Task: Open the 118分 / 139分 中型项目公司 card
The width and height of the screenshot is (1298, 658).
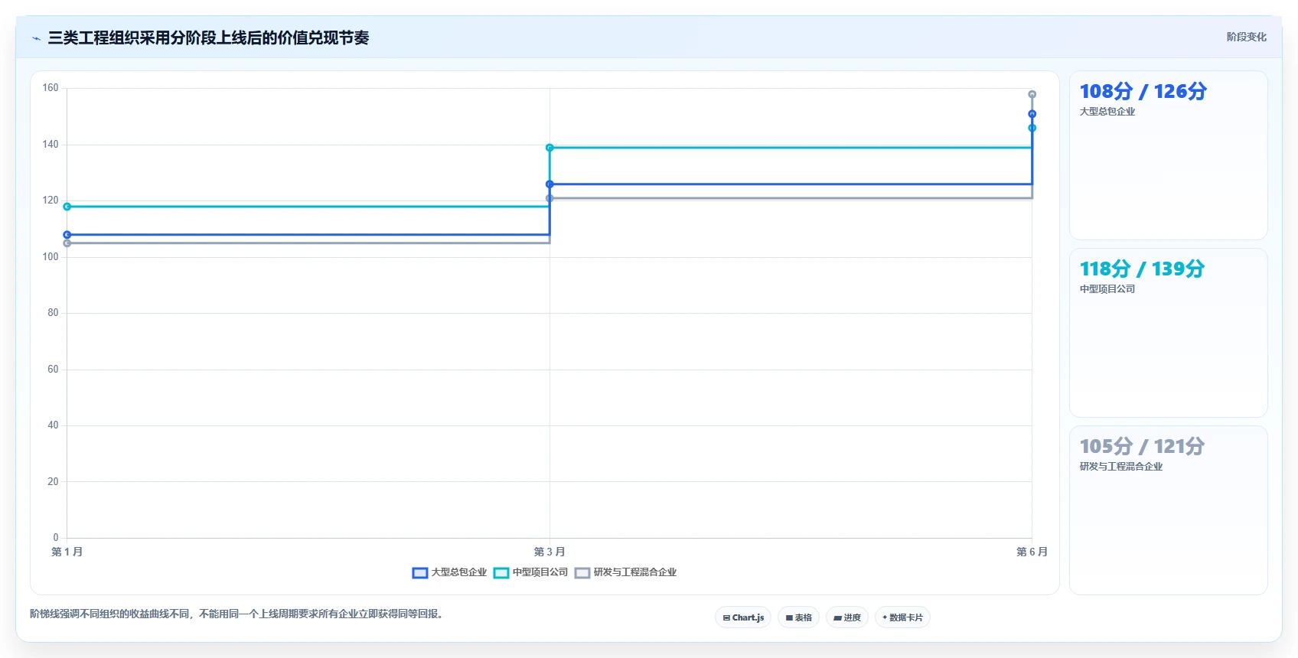Action: (1169, 333)
